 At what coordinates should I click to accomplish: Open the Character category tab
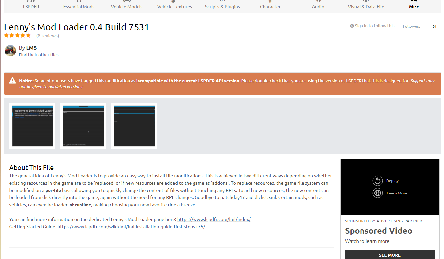click(270, 6)
